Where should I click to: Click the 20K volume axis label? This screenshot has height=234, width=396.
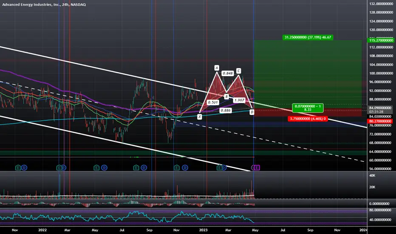(372, 187)
